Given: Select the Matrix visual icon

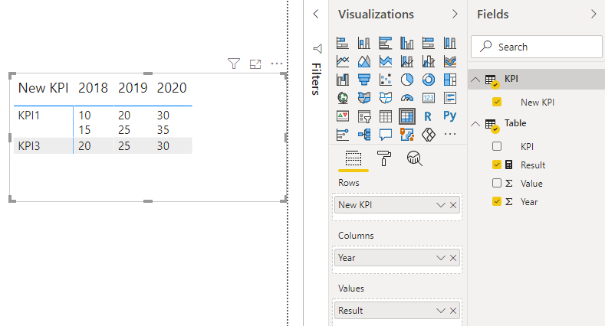Looking at the screenshot, I should click(x=406, y=116).
